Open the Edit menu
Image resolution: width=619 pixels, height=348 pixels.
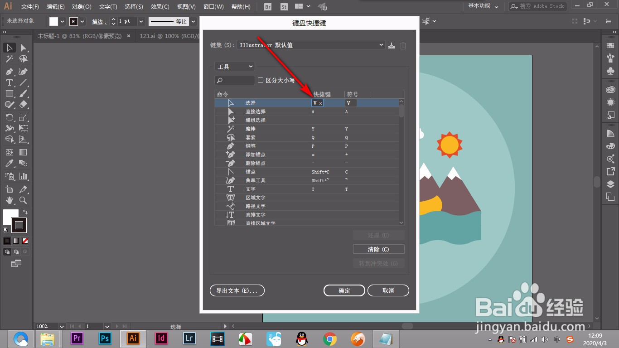point(55,7)
